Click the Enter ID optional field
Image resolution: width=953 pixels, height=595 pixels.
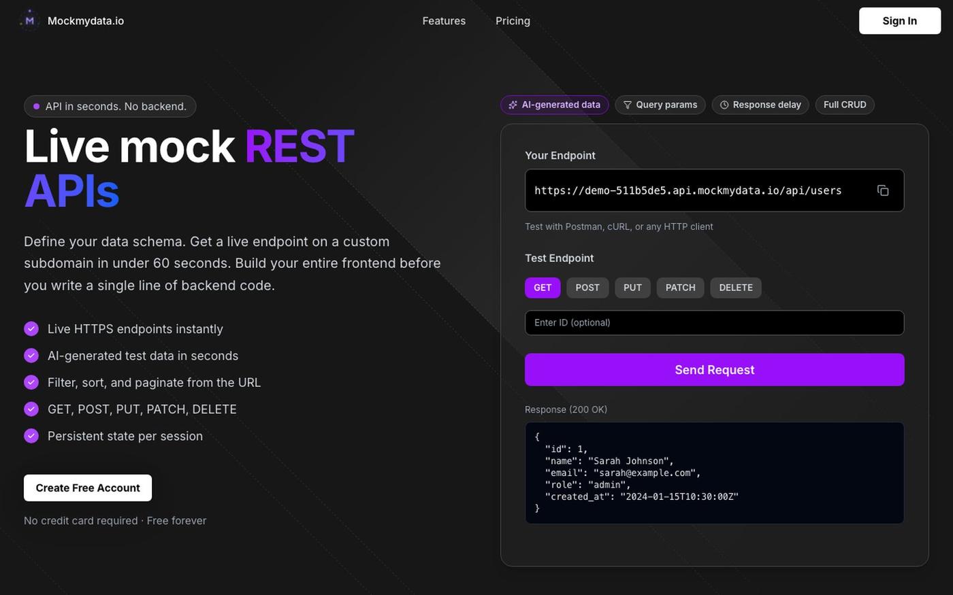click(x=714, y=323)
